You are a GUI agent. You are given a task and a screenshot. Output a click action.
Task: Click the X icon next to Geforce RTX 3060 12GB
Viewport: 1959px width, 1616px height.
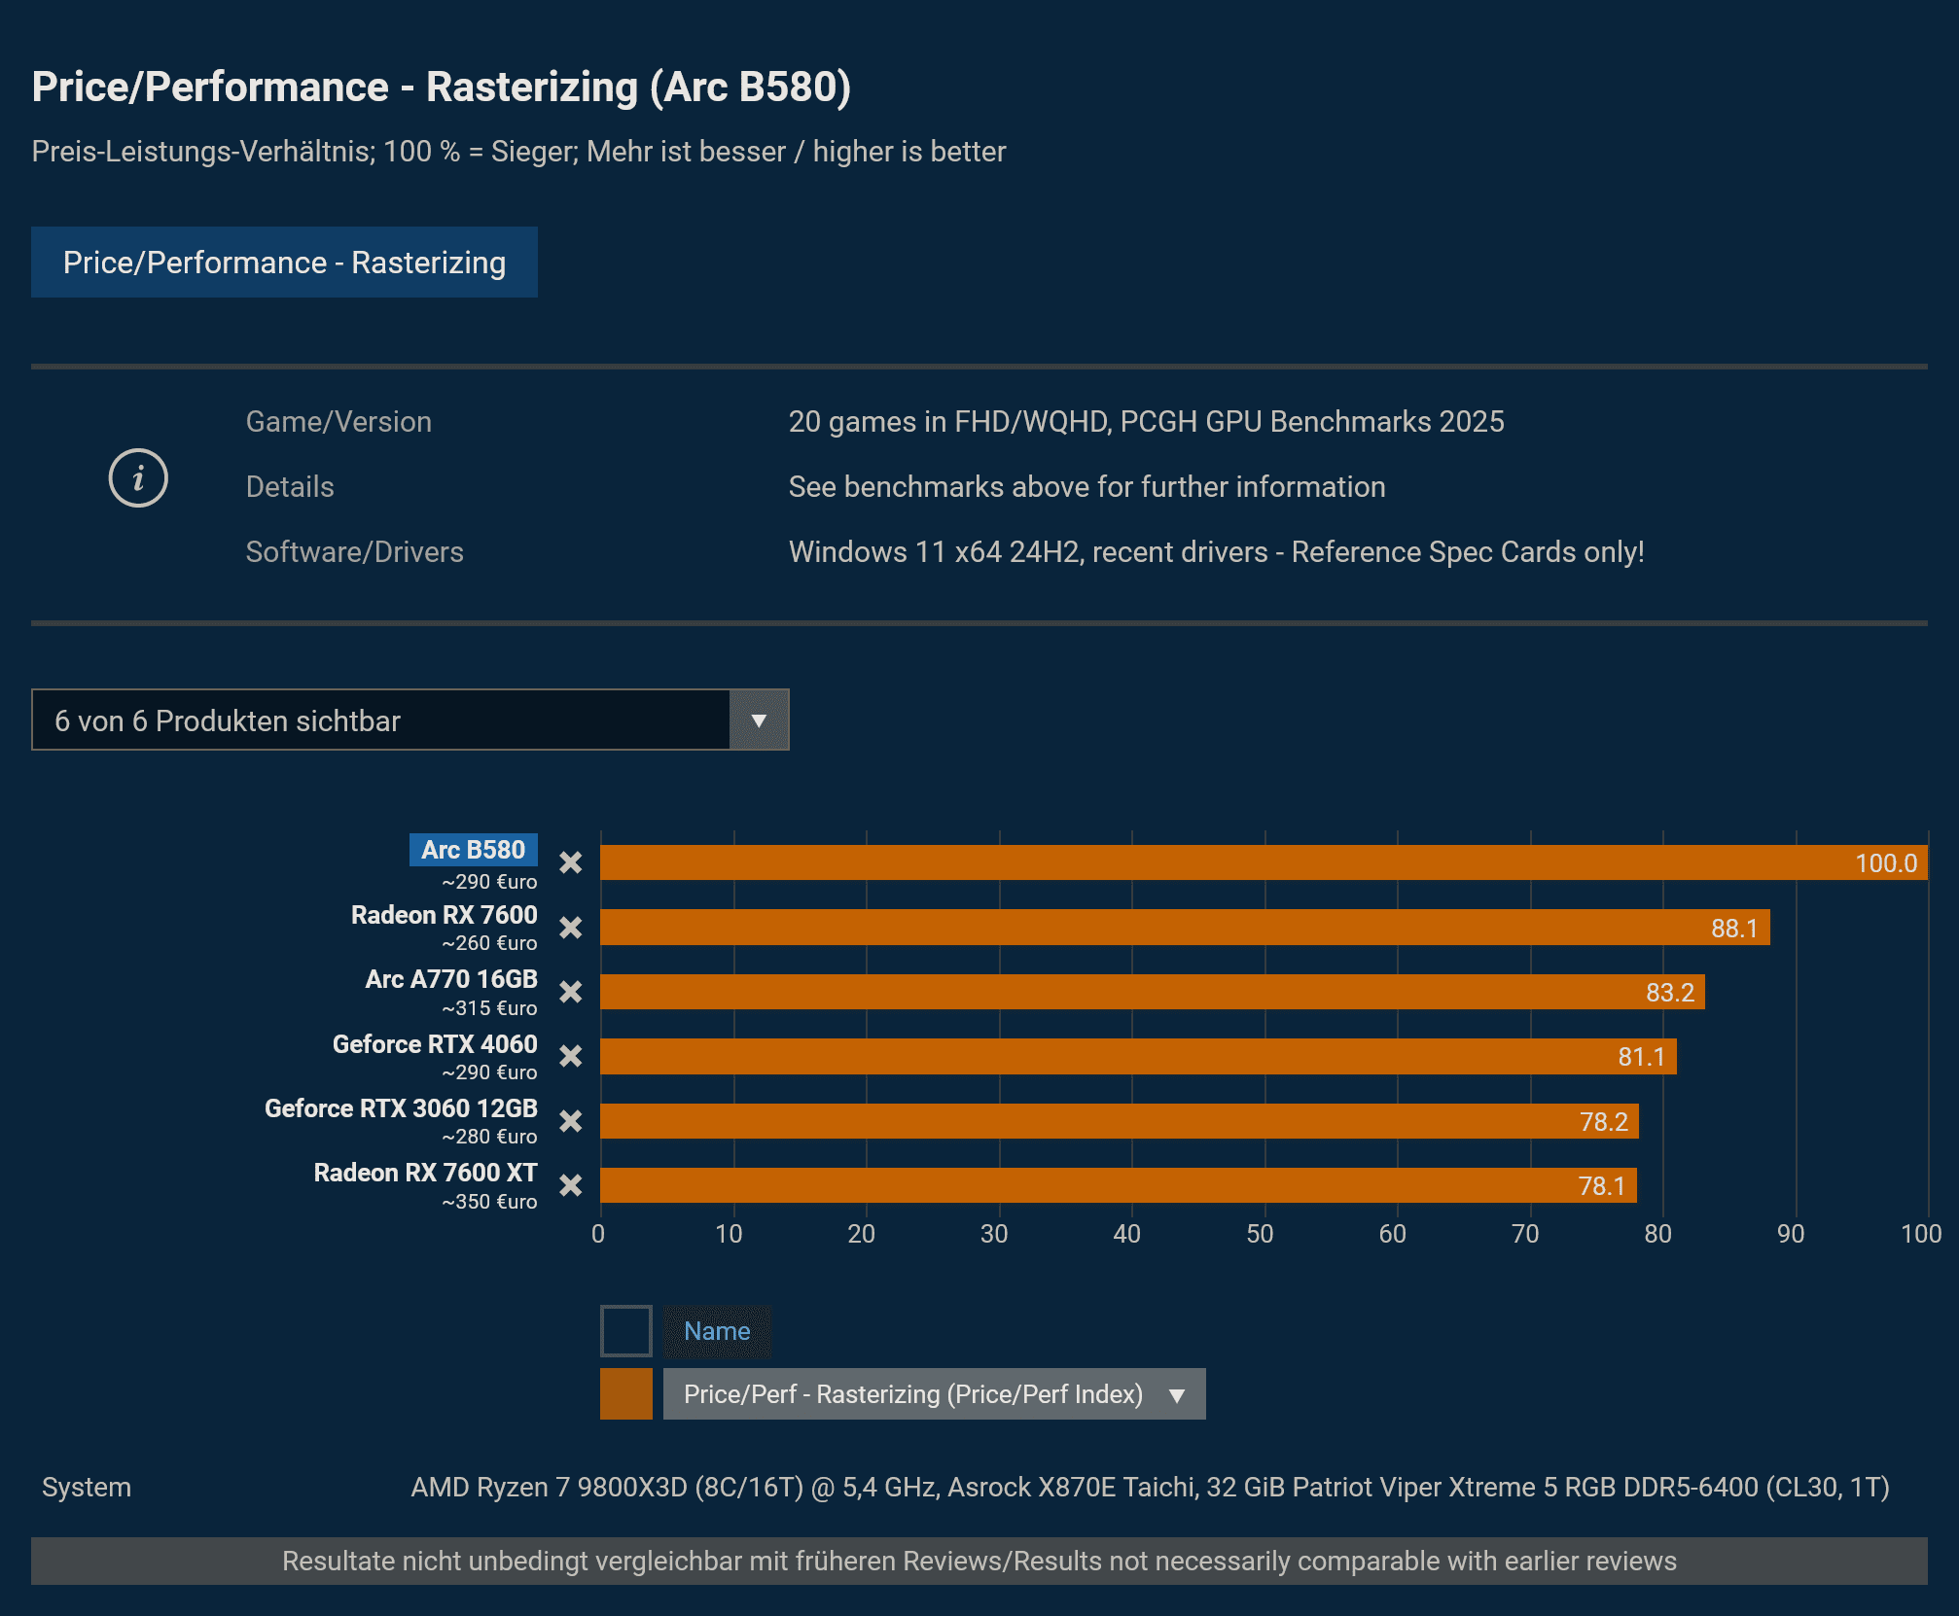pos(571,1121)
